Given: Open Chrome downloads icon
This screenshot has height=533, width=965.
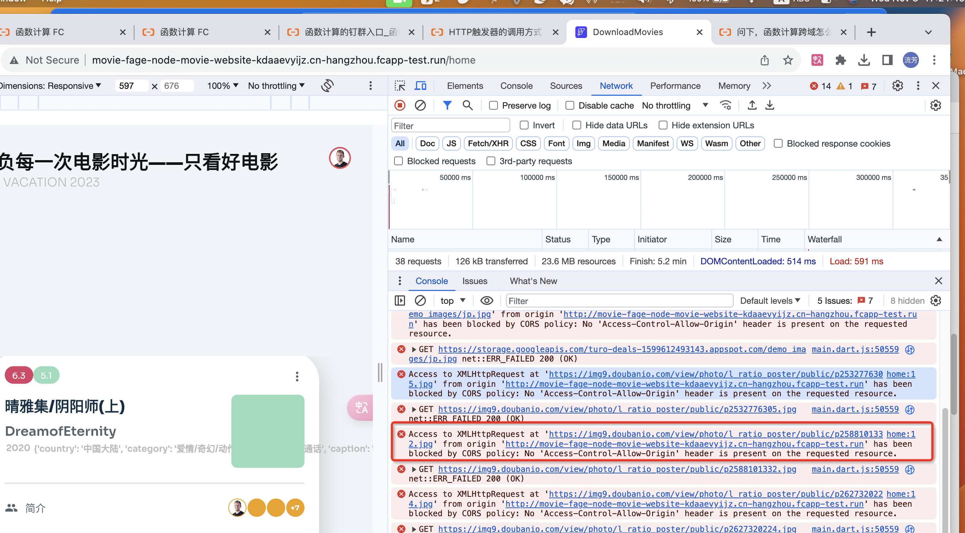Looking at the screenshot, I should [x=863, y=60].
